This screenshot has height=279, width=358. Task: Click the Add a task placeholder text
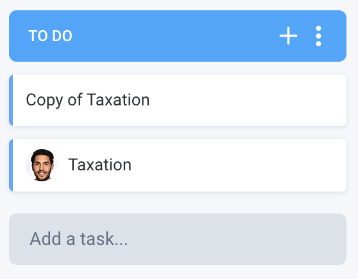tap(78, 239)
